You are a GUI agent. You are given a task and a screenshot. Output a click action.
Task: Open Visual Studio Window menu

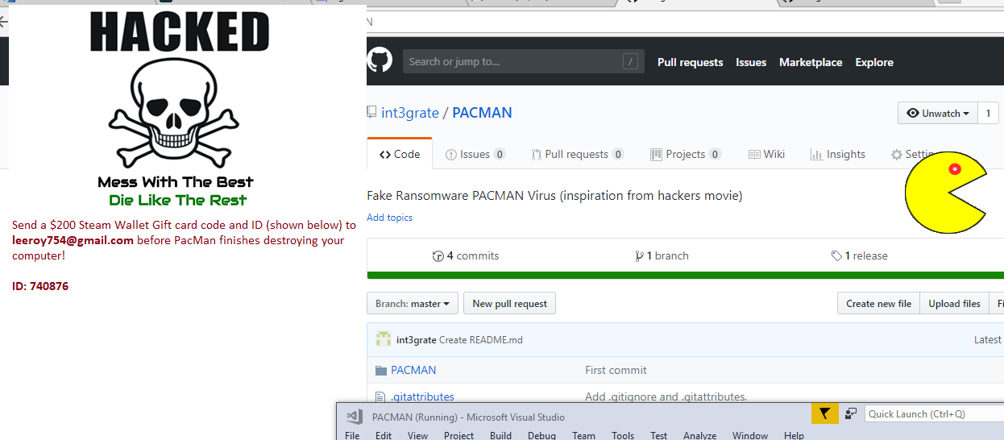(x=750, y=435)
